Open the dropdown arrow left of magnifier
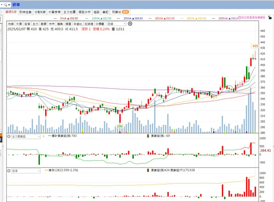This screenshot has width=274, height=202. point(1,5)
